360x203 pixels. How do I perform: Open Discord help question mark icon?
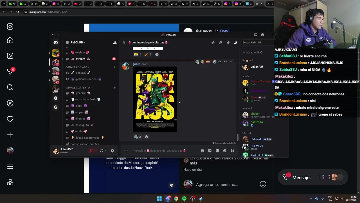point(262,35)
